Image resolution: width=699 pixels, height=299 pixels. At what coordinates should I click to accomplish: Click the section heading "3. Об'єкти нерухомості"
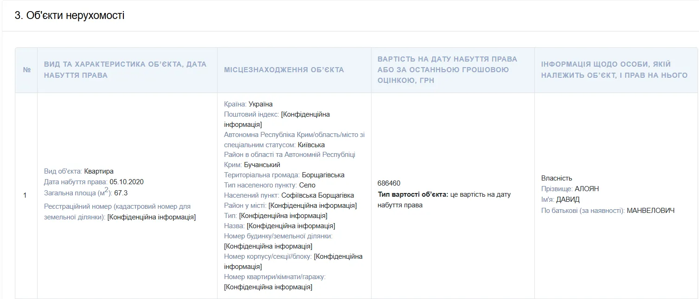[x=70, y=16]
